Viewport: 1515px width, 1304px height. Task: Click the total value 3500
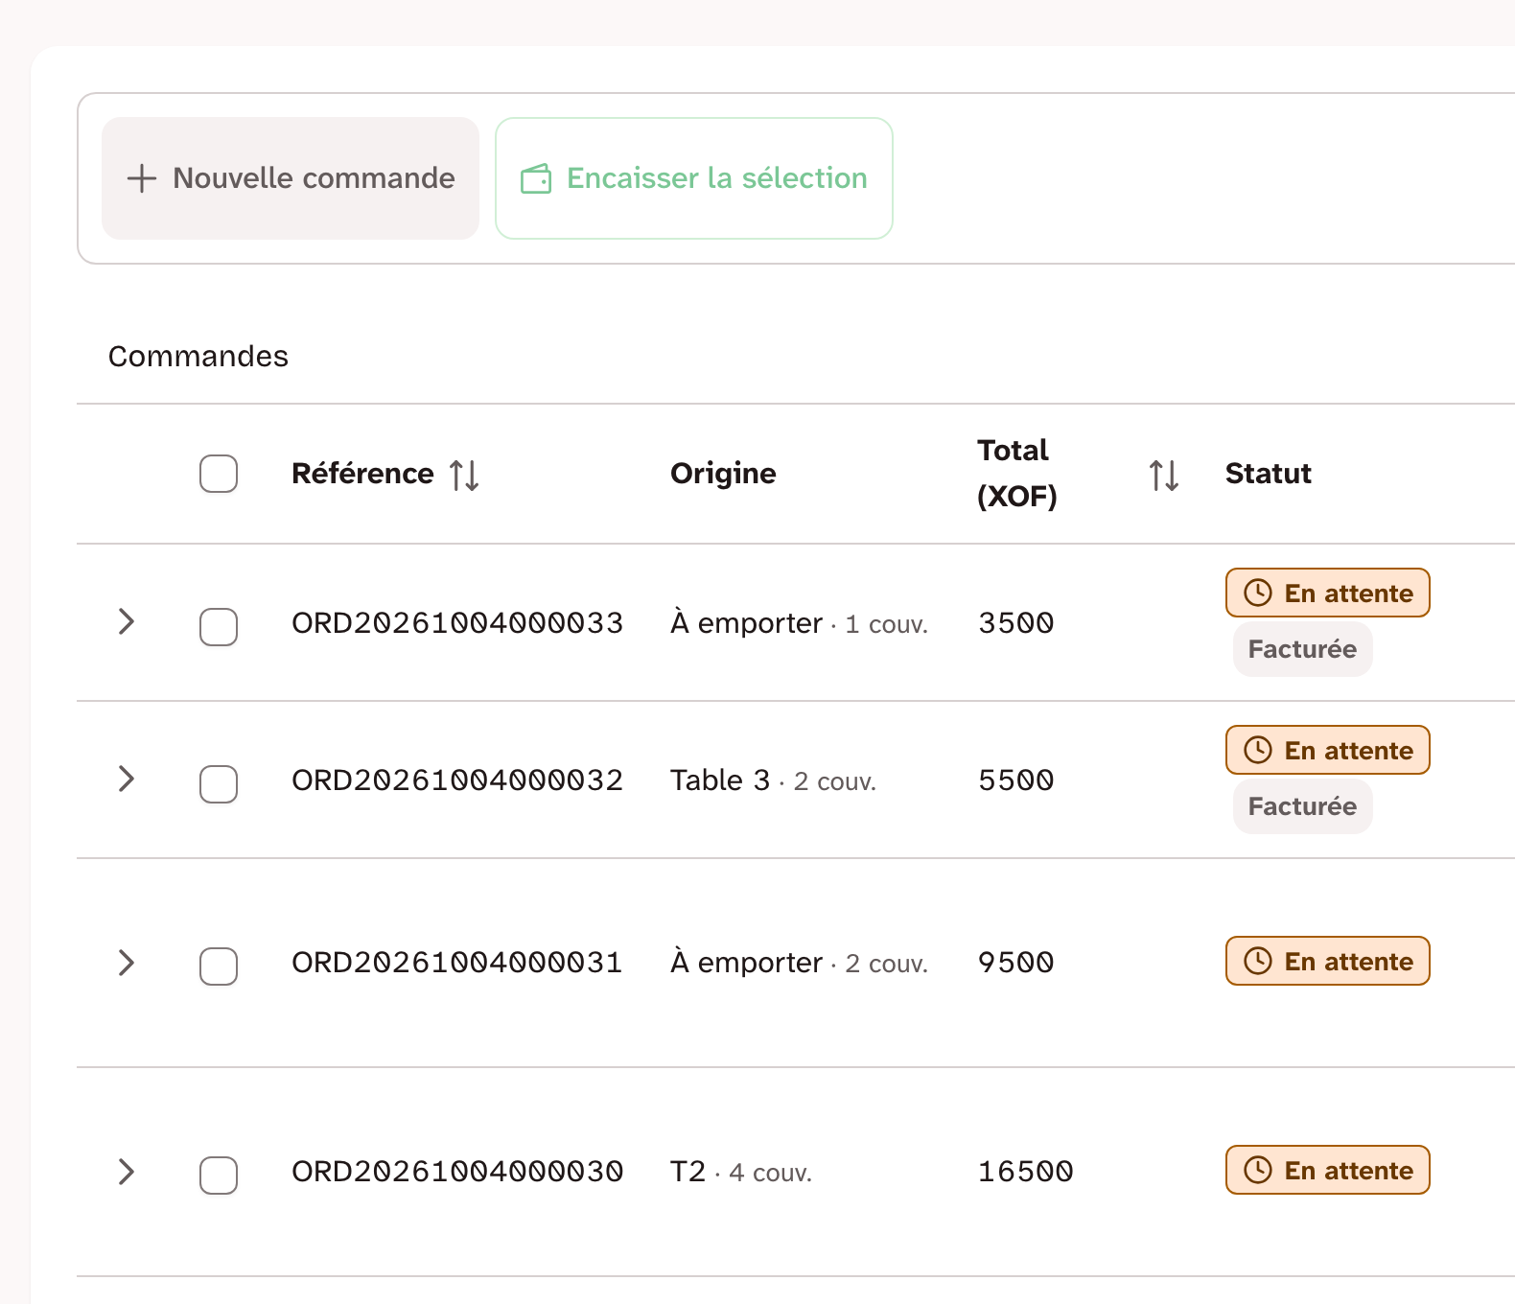1016,623
